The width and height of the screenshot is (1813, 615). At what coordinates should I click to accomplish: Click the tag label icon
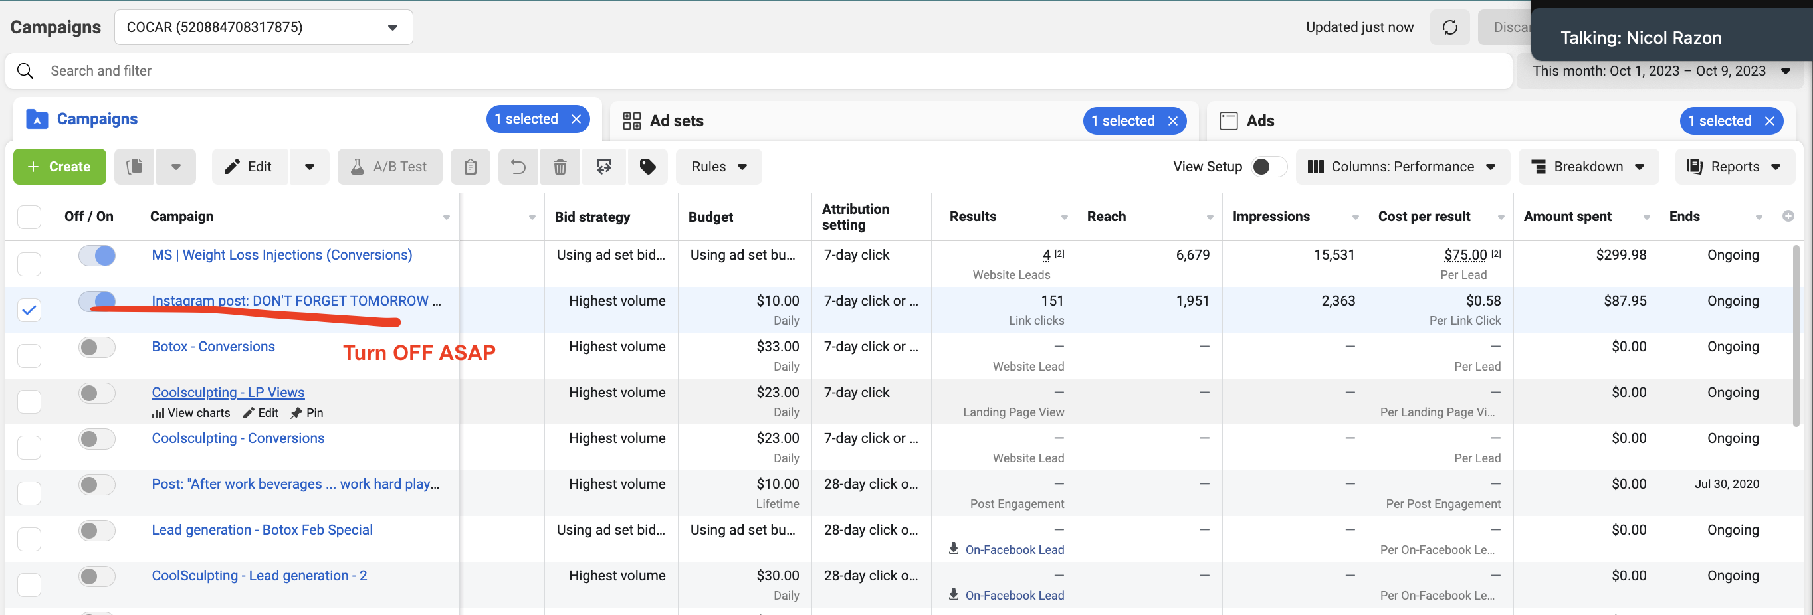[647, 167]
